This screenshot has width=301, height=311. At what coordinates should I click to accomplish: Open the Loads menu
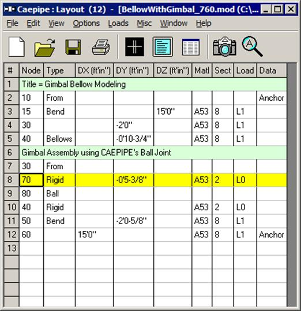click(118, 23)
